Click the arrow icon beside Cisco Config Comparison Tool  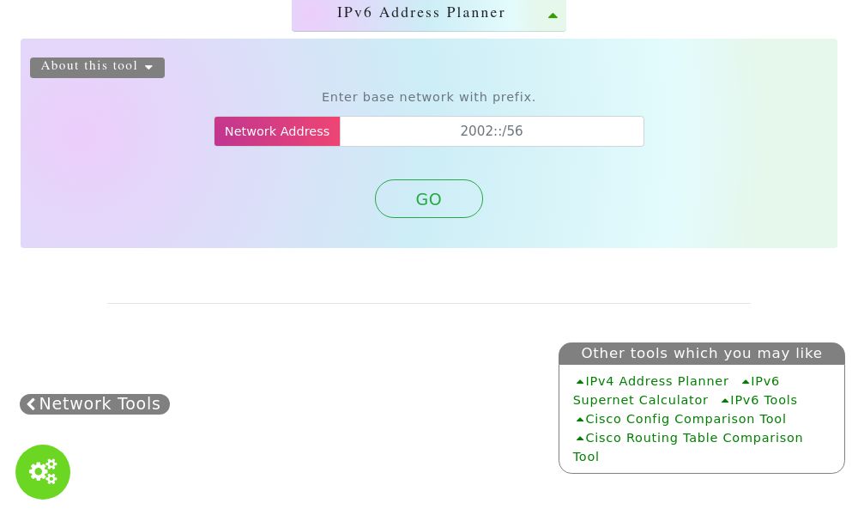tap(580, 419)
